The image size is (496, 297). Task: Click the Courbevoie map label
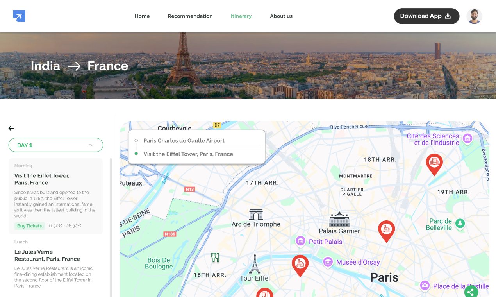coord(175,128)
